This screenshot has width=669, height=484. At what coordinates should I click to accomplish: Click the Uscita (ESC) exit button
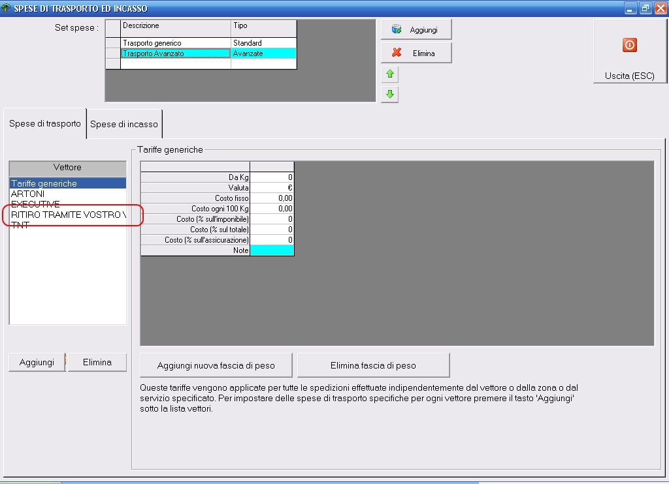coord(629,52)
